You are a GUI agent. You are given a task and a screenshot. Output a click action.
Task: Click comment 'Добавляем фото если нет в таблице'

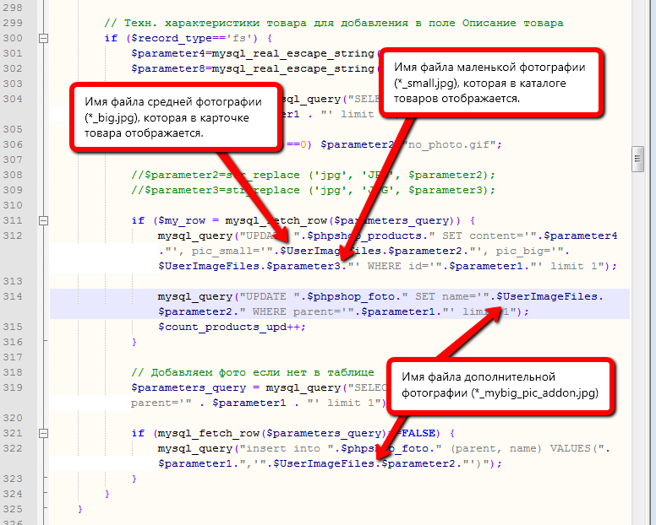pyautogui.click(x=263, y=372)
